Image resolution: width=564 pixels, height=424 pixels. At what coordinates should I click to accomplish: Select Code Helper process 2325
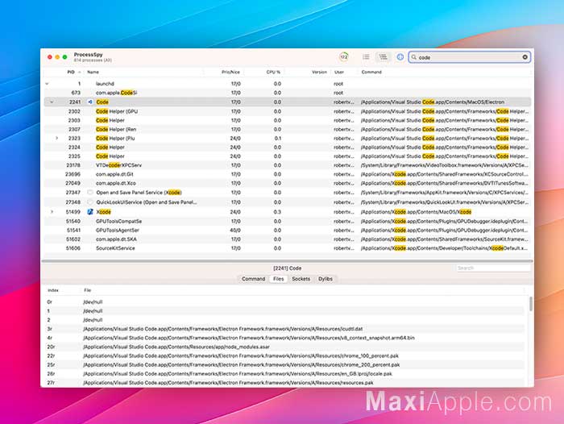[287, 156]
